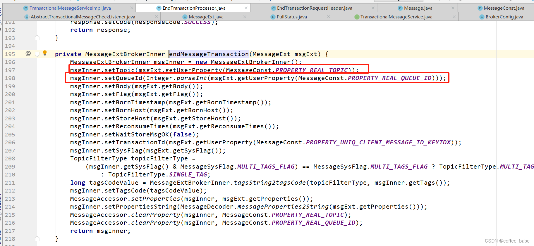This screenshot has height=246, width=534.
Task: Click the setBornHost call on line 202
Action: [x=125, y=110]
